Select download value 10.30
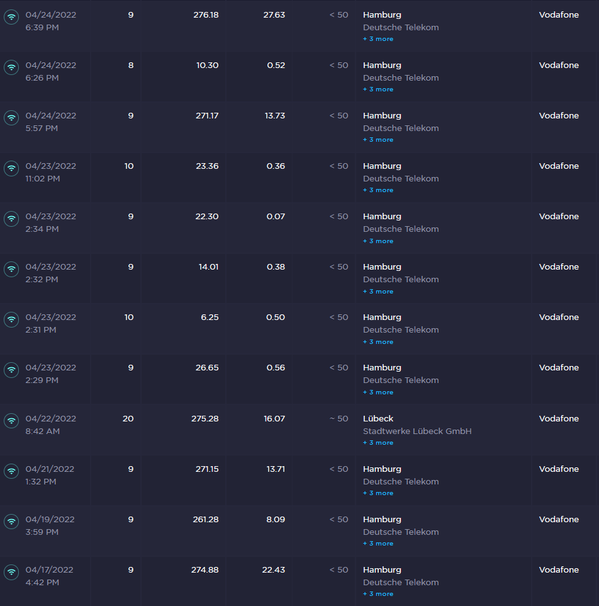The width and height of the screenshot is (599, 606). 207,66
